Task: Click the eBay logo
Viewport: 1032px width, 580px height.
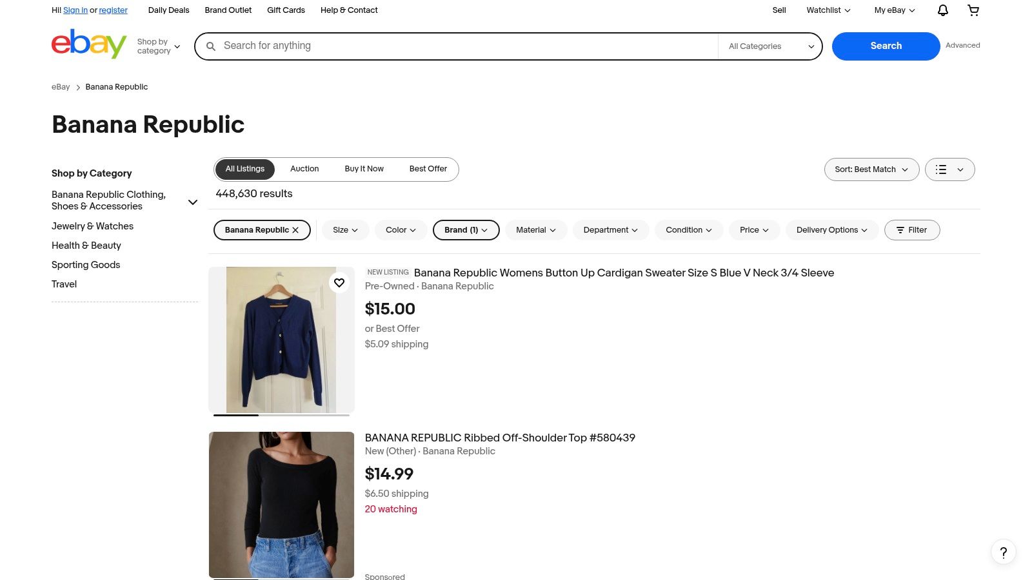Action: click(x=88, y=44)
